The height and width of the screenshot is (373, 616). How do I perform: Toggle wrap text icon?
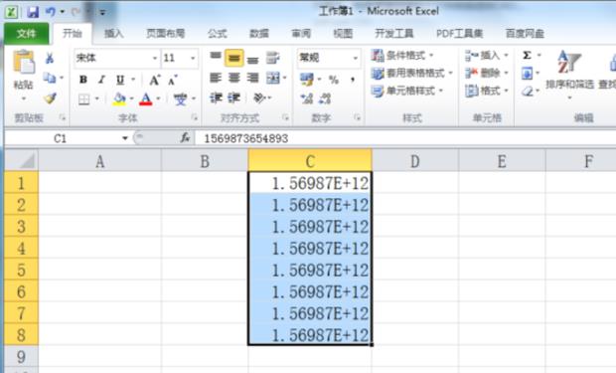click(272, 58)
